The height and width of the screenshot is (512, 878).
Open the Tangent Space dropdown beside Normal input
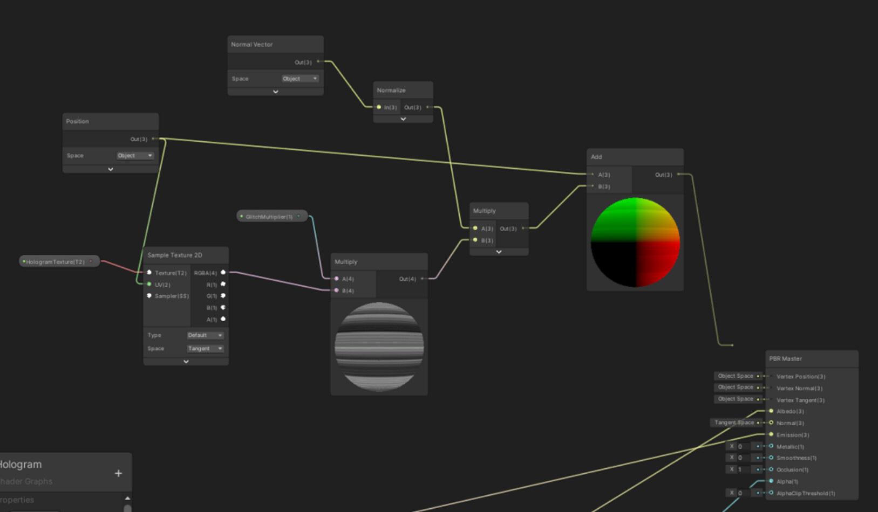(734, 423)
